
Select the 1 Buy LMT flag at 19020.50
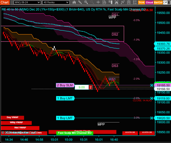tap(65, 118)
